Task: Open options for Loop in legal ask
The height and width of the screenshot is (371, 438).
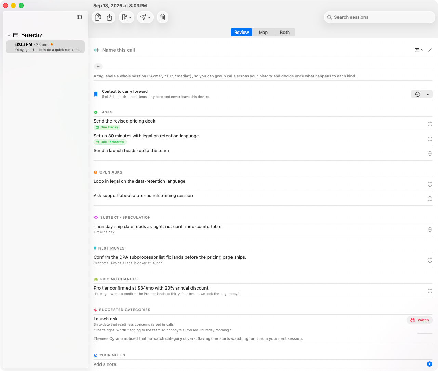Action: pyautogui.click(x=430, y=184)
